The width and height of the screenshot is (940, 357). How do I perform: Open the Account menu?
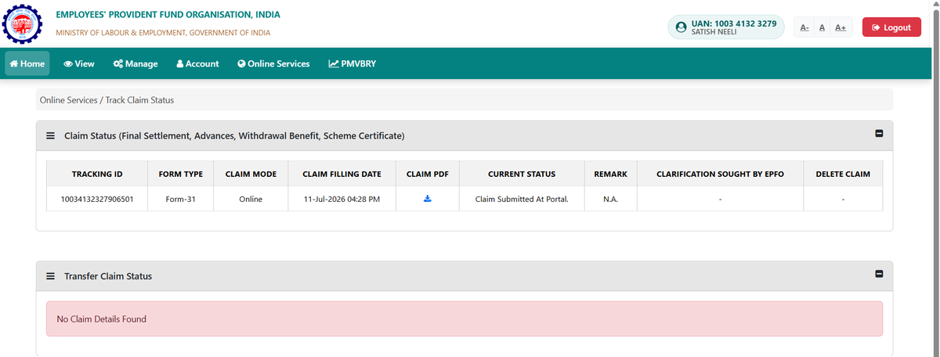[198, 63]
